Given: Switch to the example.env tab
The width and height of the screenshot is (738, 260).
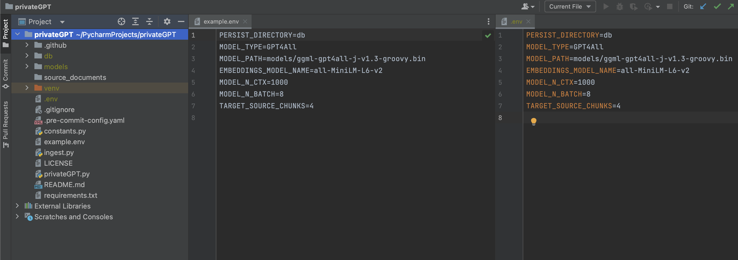Looking at the screenshot, I should coord(221,21).
